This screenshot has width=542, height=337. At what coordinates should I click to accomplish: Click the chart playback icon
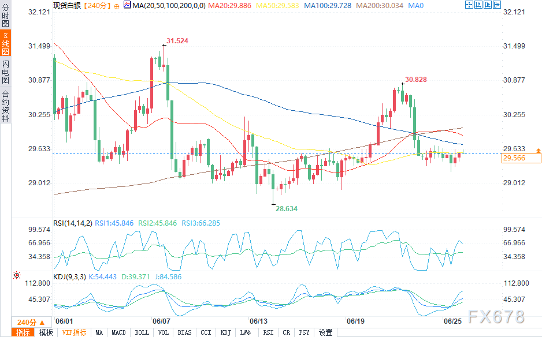488,6
